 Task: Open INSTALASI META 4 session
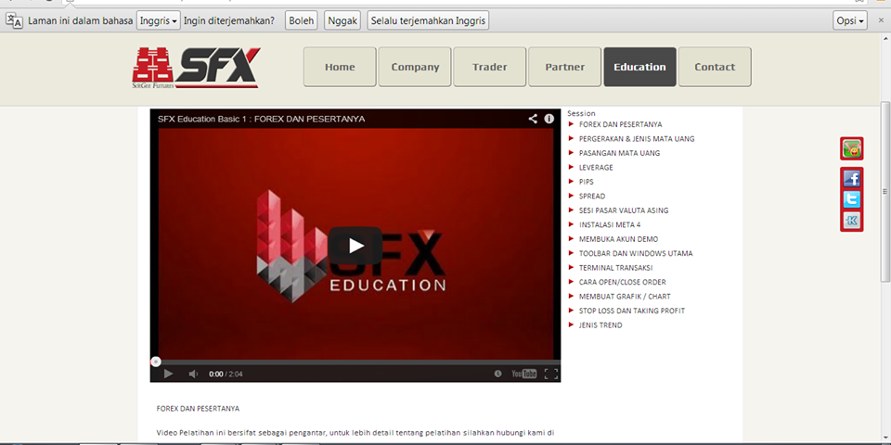click(610, 224)
